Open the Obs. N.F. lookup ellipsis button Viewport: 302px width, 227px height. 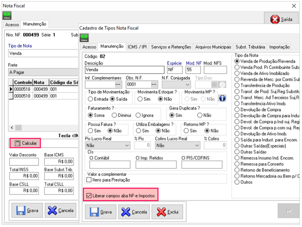click(154, 84)
